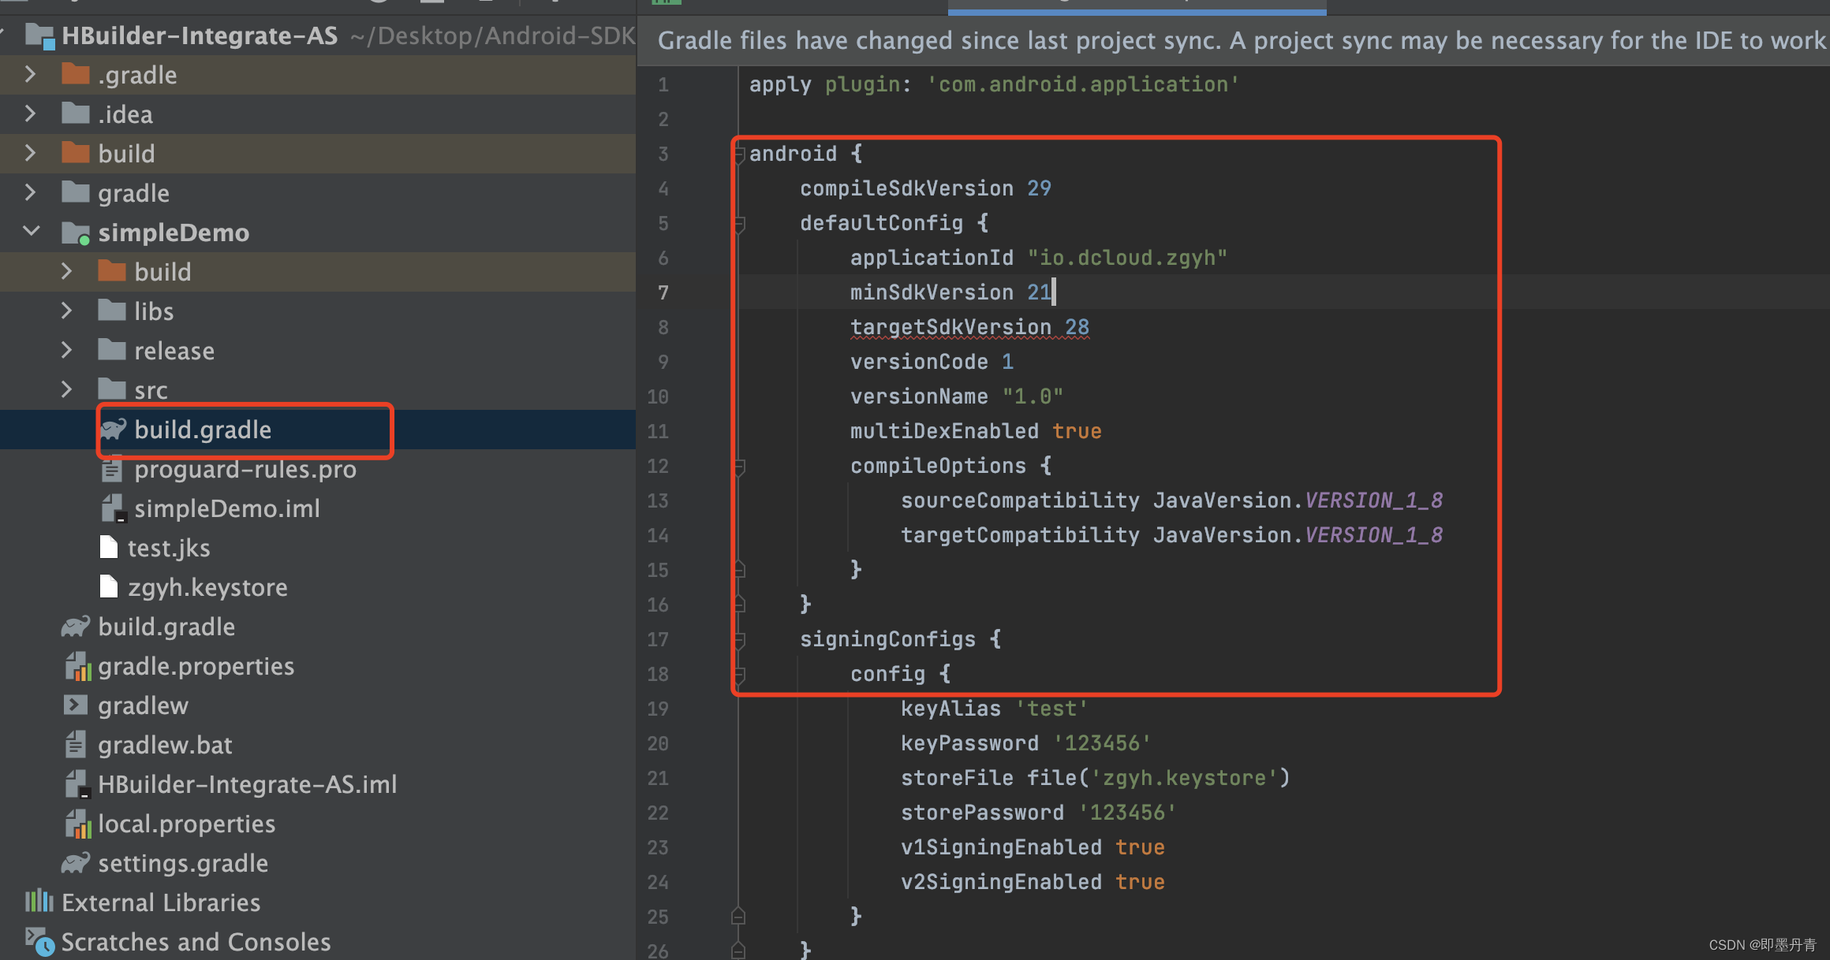Select Scratches and Consoles node
Viewport: 1830px width, 960px height.
[196, 942]
